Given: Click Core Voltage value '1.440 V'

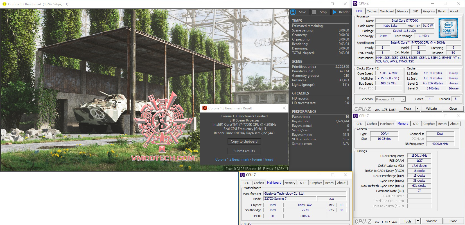Looking at the screenshot, I should click(424, 36).
